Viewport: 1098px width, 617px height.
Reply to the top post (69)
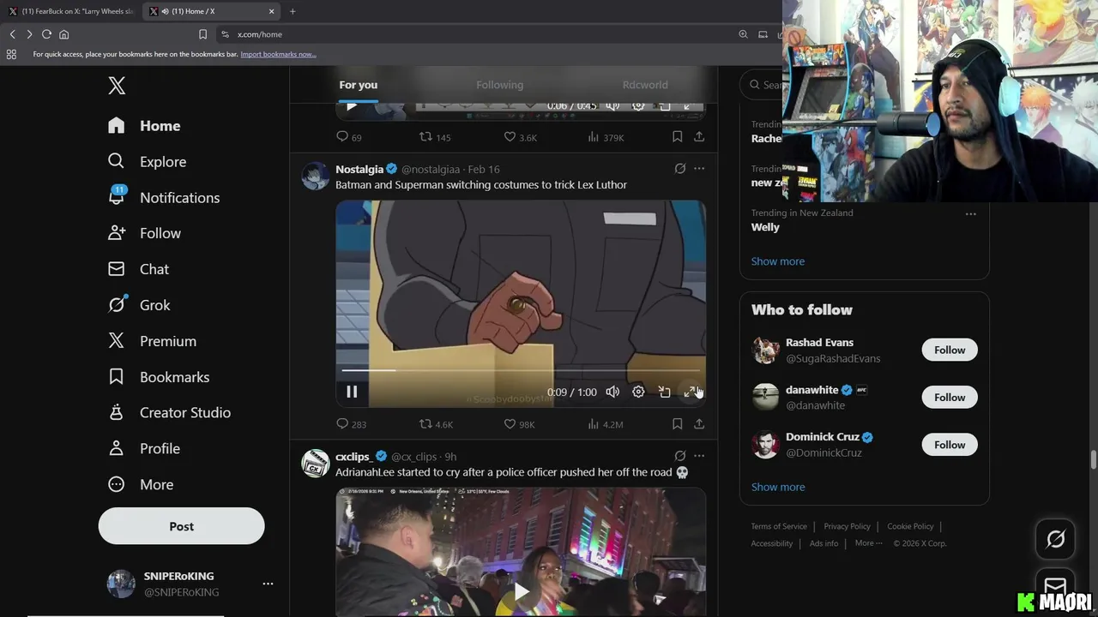(349, 137)
